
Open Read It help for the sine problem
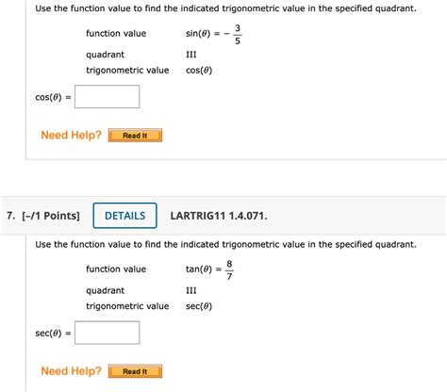(135, 136)
